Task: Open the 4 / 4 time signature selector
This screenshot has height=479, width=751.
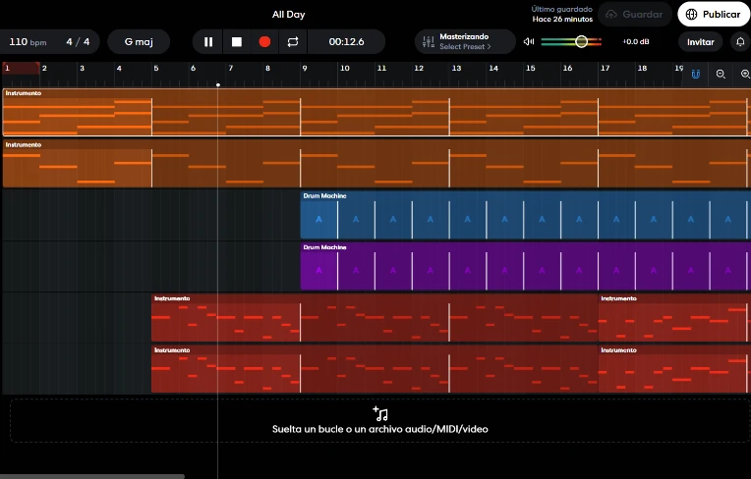Action: 78,42
